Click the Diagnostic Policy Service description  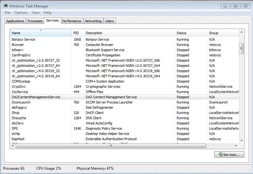[104, 129]
